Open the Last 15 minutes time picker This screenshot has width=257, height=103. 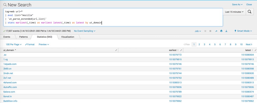(x=234, y=12)
